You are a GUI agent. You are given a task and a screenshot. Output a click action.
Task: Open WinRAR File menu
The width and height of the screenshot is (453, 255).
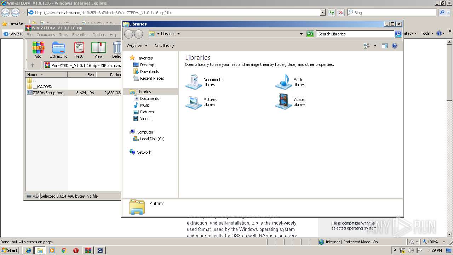(x=29, y=35)
